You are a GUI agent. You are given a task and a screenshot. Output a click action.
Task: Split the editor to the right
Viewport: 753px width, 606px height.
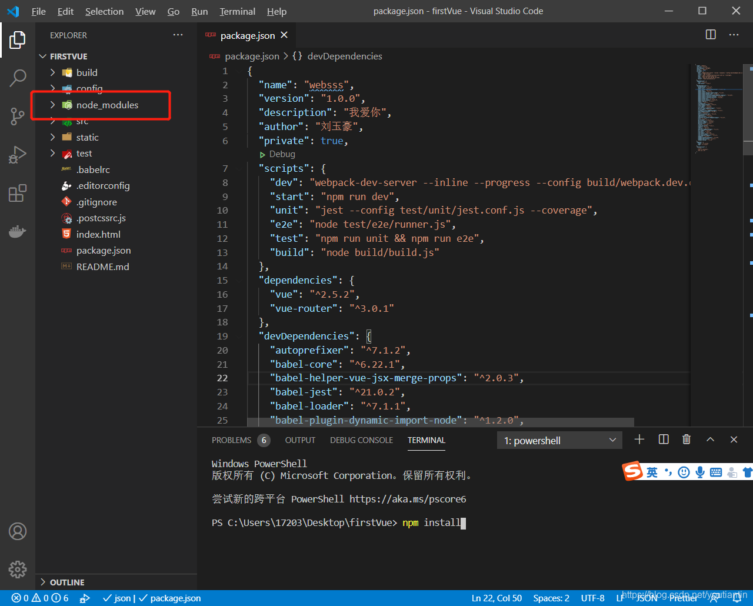click(711, 35)
